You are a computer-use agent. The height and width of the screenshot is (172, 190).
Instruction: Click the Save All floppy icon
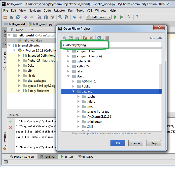(x=12, y=17)
